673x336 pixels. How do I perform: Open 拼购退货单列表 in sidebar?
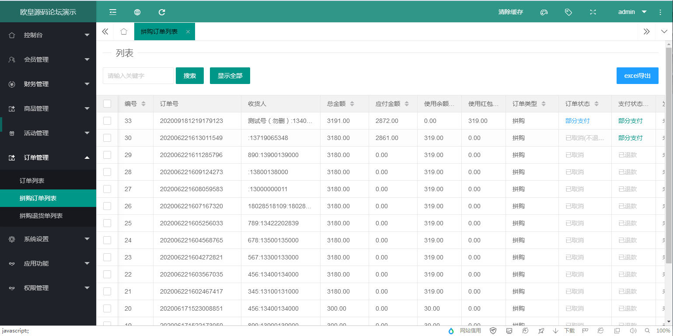coord(41,216)
